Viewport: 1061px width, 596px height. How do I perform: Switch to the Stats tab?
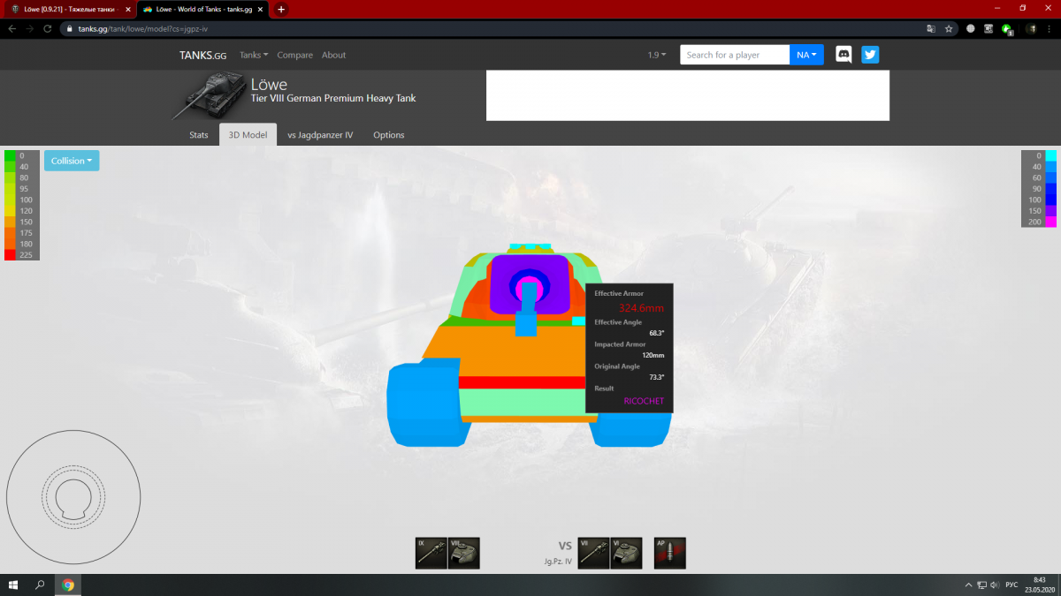pos(199,135)
